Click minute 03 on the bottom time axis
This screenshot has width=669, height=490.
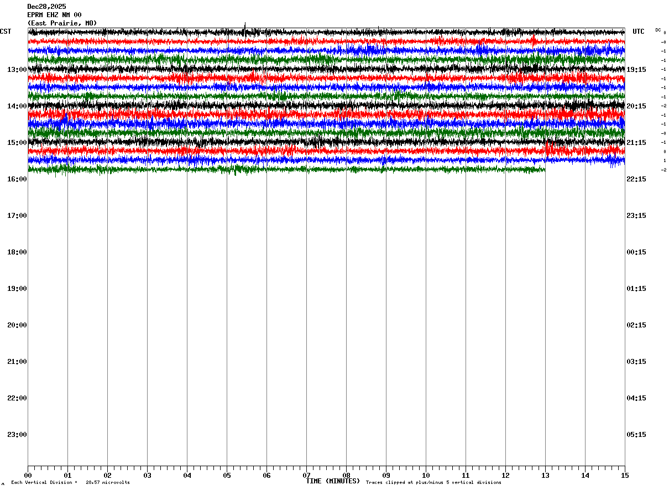[147, 475]
